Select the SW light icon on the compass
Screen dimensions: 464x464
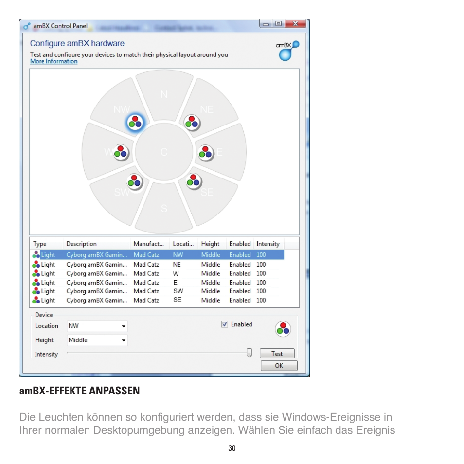point(135,181)
